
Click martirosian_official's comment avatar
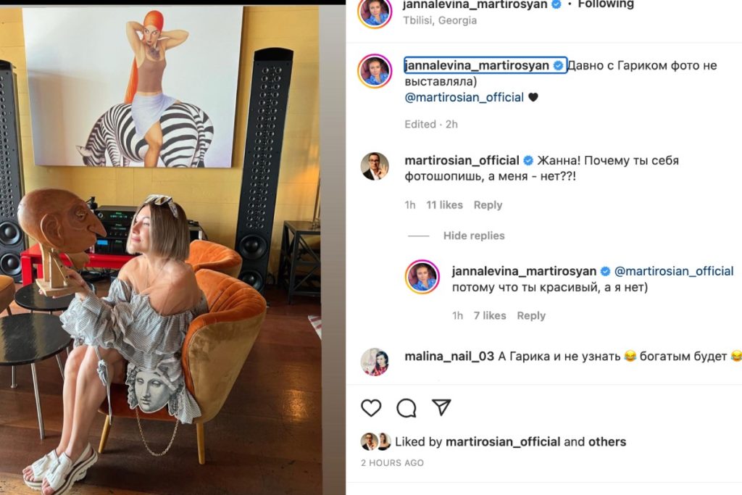pos(375,166)
